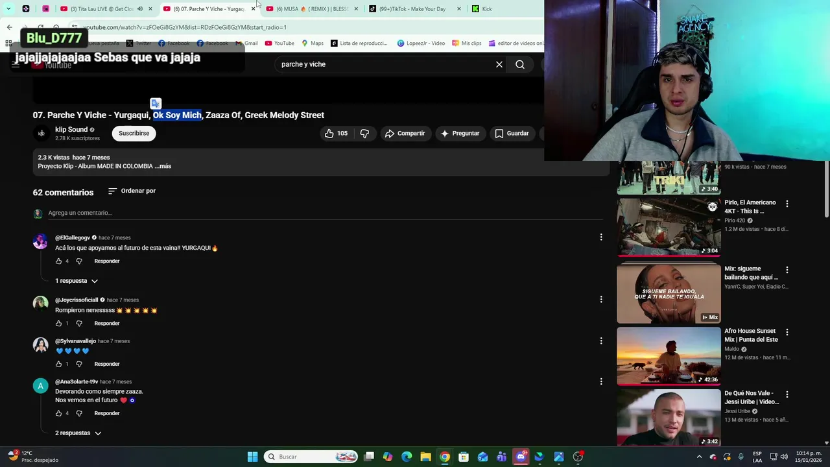The width and height of the screenshot is (830, 467).
Task: Go back with the browser back arrow
Action: pyautogui.click(x=9, y=27)
